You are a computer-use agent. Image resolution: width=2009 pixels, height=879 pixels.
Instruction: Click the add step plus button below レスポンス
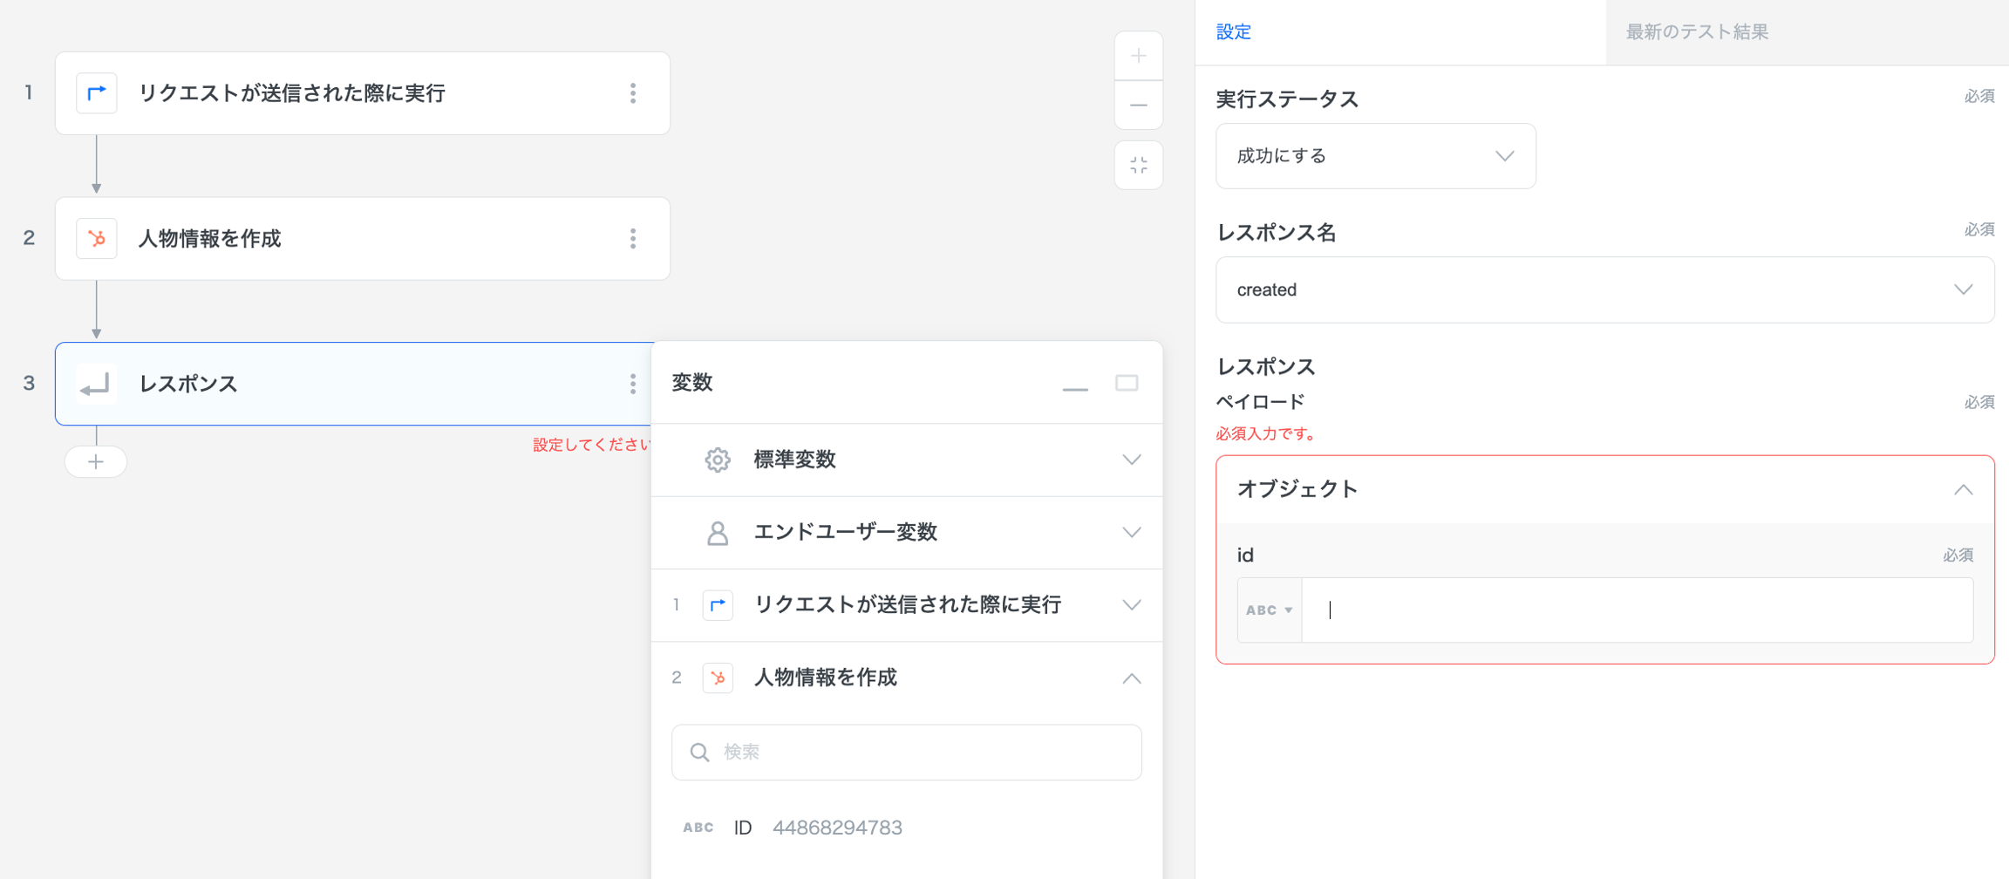point(96,461)
